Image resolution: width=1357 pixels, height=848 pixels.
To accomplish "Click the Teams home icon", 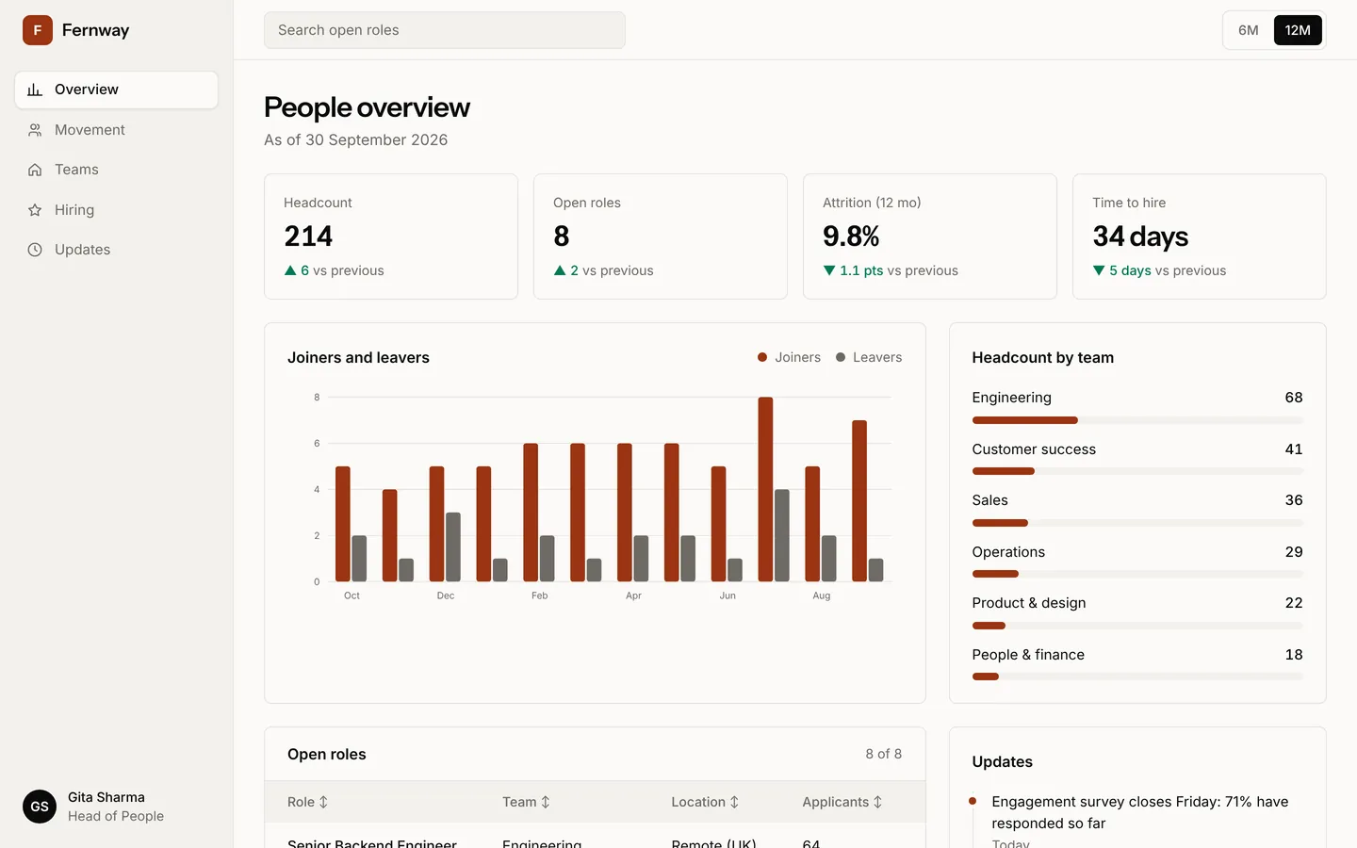I will tap(35, 170).
